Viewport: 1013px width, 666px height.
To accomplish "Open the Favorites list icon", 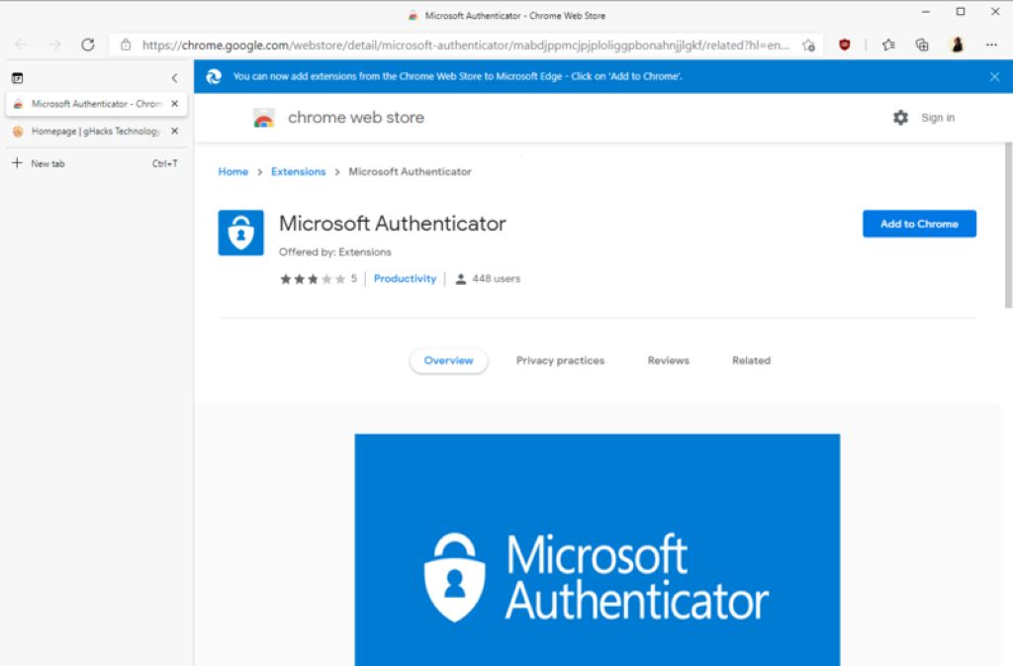I will point(888,45).
